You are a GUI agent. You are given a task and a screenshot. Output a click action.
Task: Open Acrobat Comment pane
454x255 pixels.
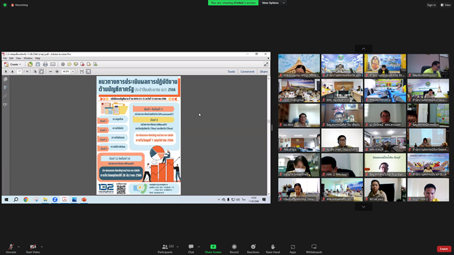tap(247, 71)
